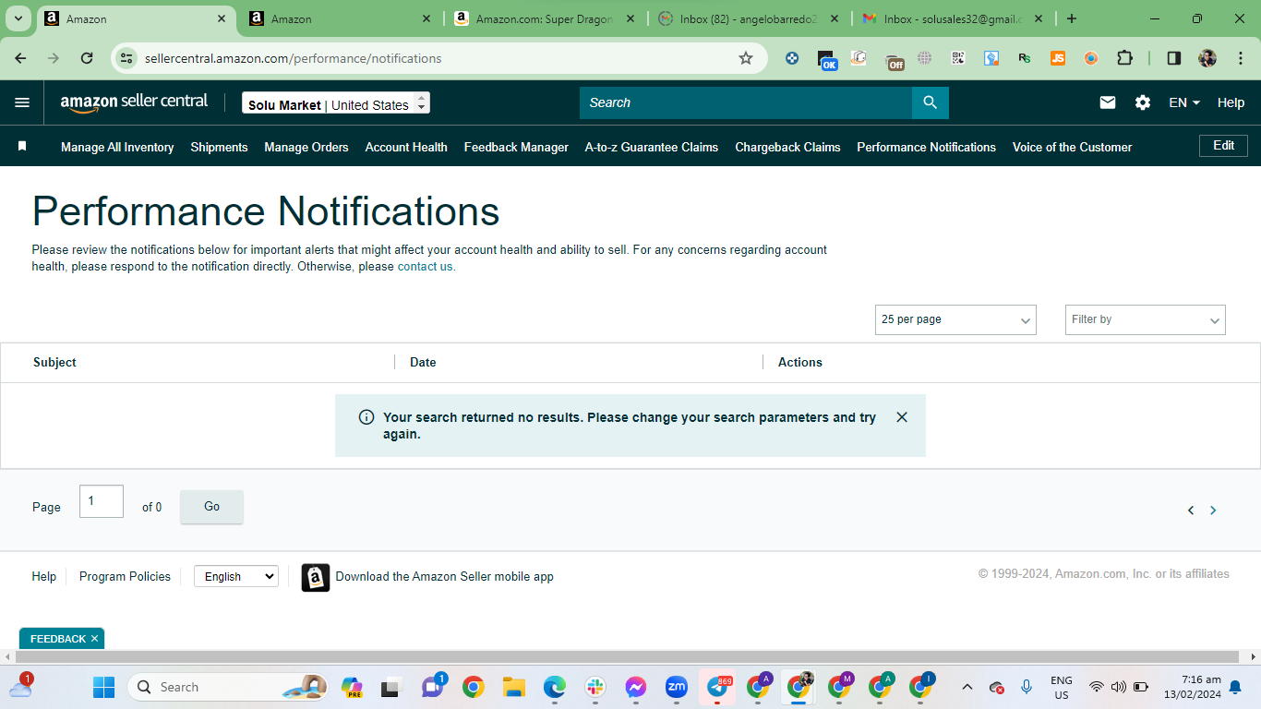The height and width of the screenshot is (709, 1261).
Task: Open File Explorer from the taskbar
Action: (x=513, y=687)
